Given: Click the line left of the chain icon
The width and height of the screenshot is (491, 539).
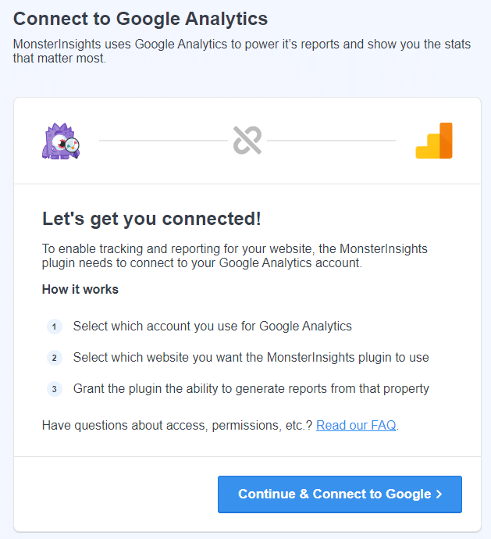Looking at the screenshot, I should pyautogui.click(x=163, y=141).
